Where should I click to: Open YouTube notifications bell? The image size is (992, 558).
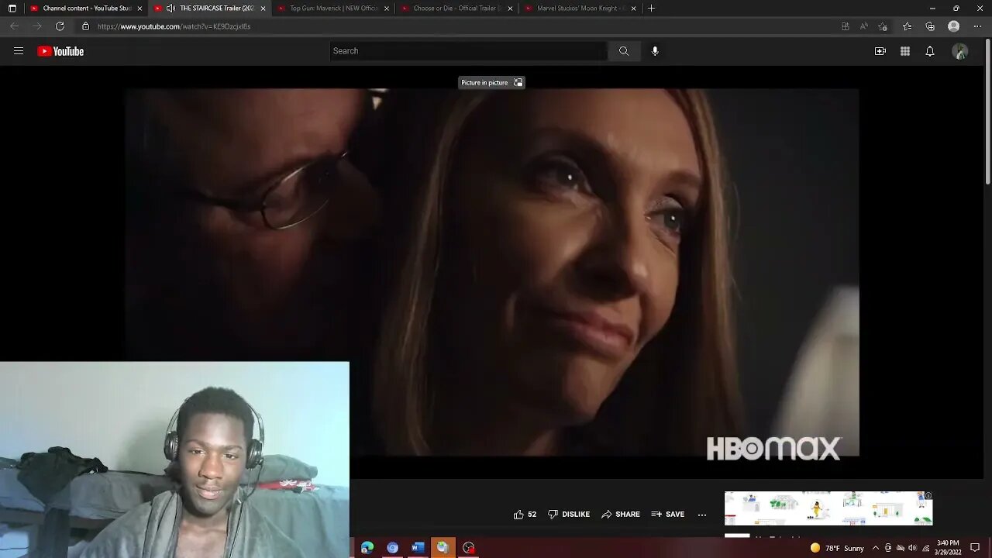click(x=930, y=51)
